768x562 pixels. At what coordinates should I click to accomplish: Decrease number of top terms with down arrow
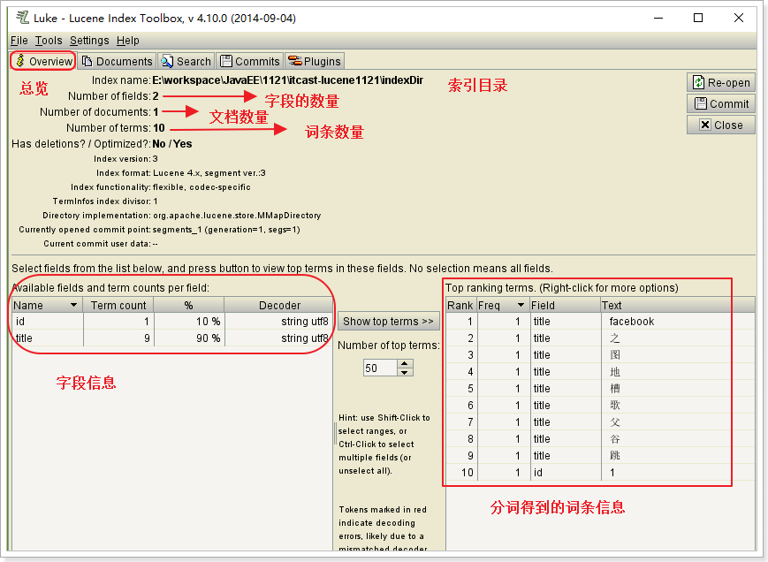click(404, 372)
